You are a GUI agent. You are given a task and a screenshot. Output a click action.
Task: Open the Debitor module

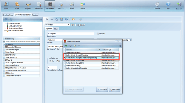point(72,6)
